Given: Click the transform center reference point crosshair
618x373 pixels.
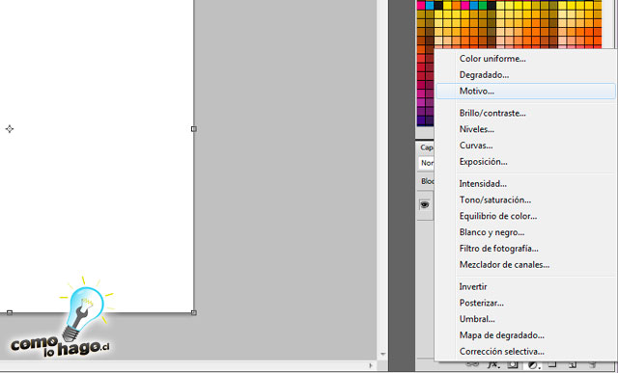Looking at the screenshot, I should (10, 128).
